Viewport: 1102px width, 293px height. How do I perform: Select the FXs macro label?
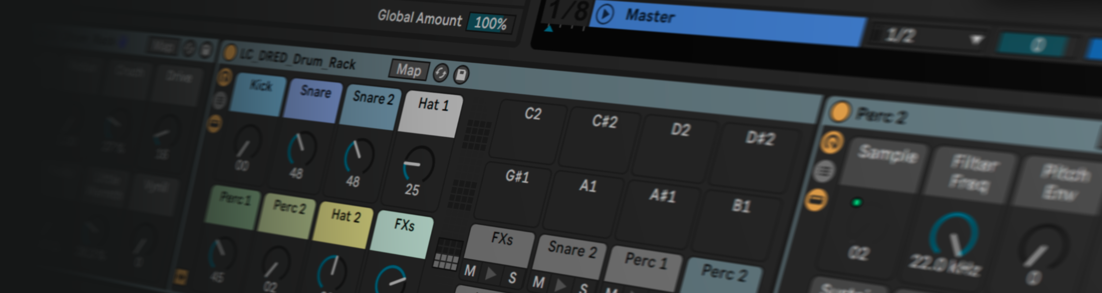pyautogui.click(x=402, y=235)
